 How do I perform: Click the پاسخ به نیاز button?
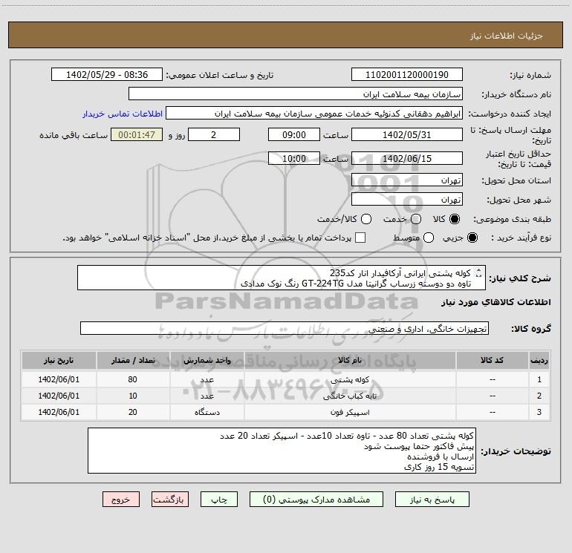tap(432, 500)
